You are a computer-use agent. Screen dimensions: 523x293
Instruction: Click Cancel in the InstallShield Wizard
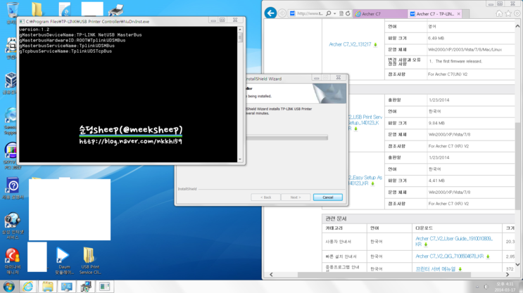click(328, 197)
